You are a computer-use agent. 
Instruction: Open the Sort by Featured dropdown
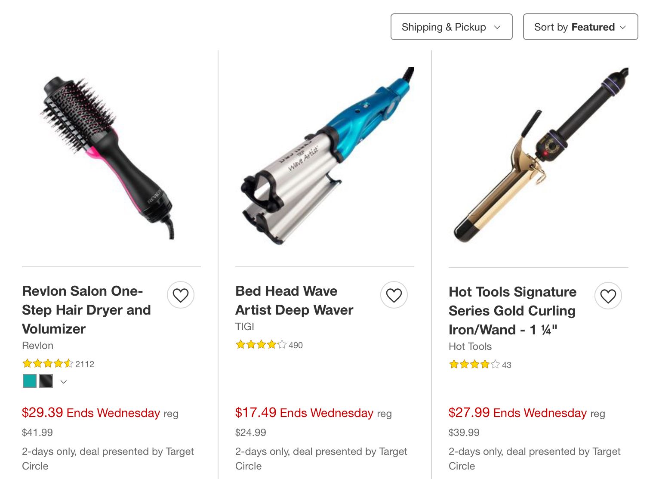580,27
